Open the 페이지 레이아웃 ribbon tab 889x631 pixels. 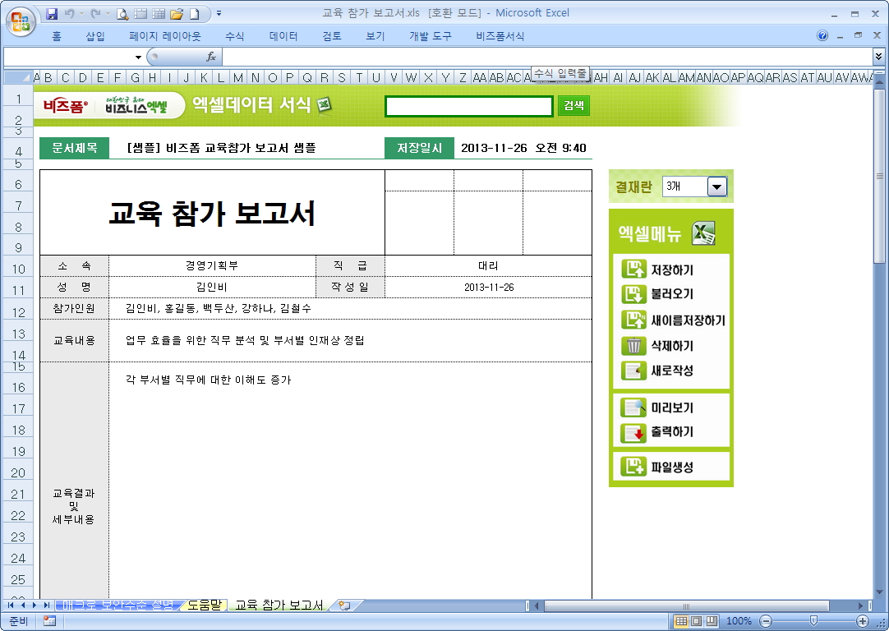[x=165, y=36]
